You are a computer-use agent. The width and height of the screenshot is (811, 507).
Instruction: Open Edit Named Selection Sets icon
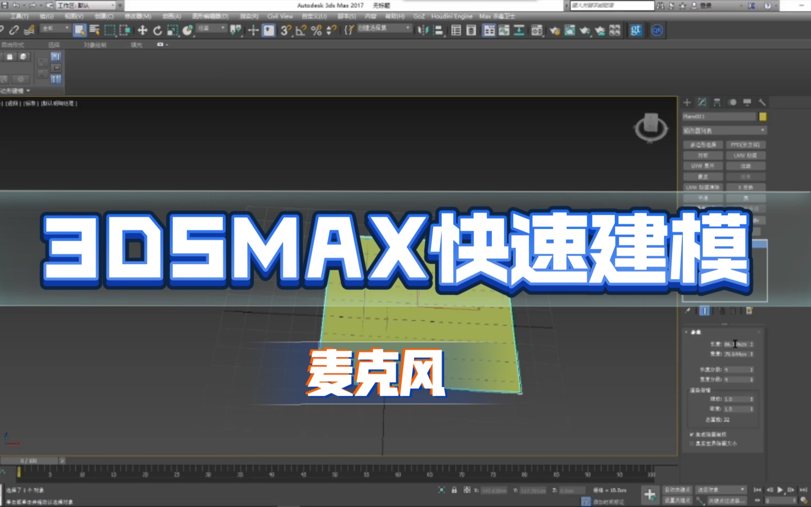(x=349, y=31)
